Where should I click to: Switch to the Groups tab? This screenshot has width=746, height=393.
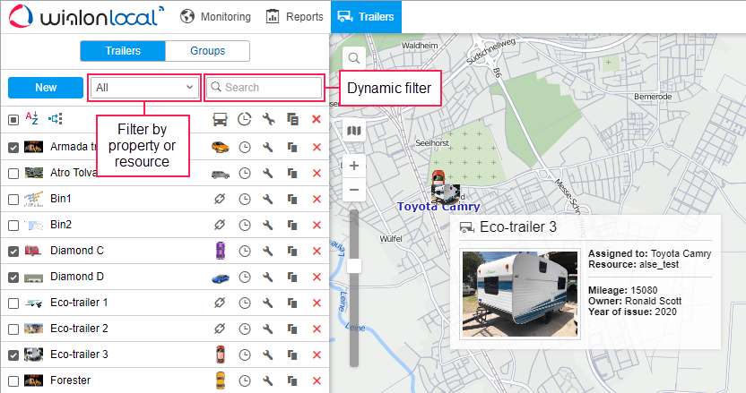[x=207, y=51]
